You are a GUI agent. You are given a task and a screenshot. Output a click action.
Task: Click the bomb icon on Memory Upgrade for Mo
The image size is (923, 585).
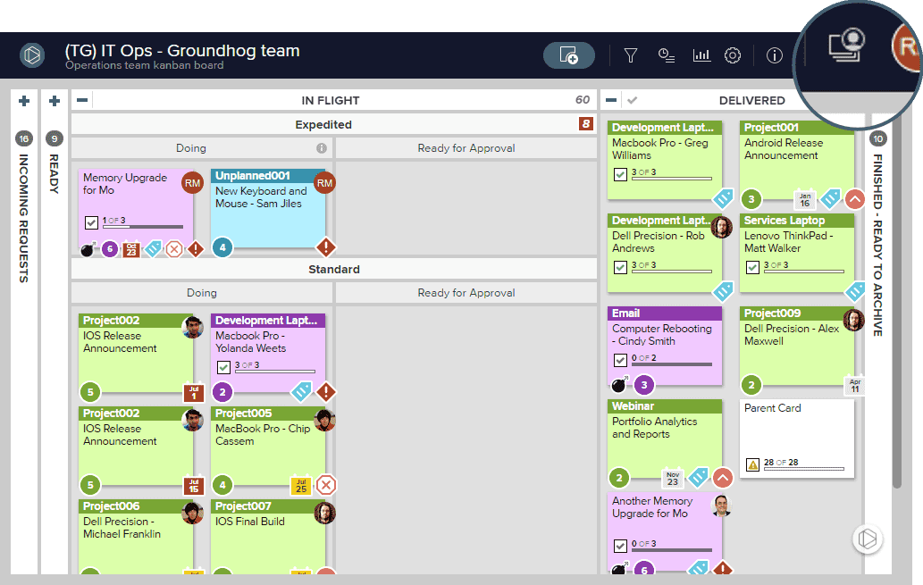click(88, 249)
